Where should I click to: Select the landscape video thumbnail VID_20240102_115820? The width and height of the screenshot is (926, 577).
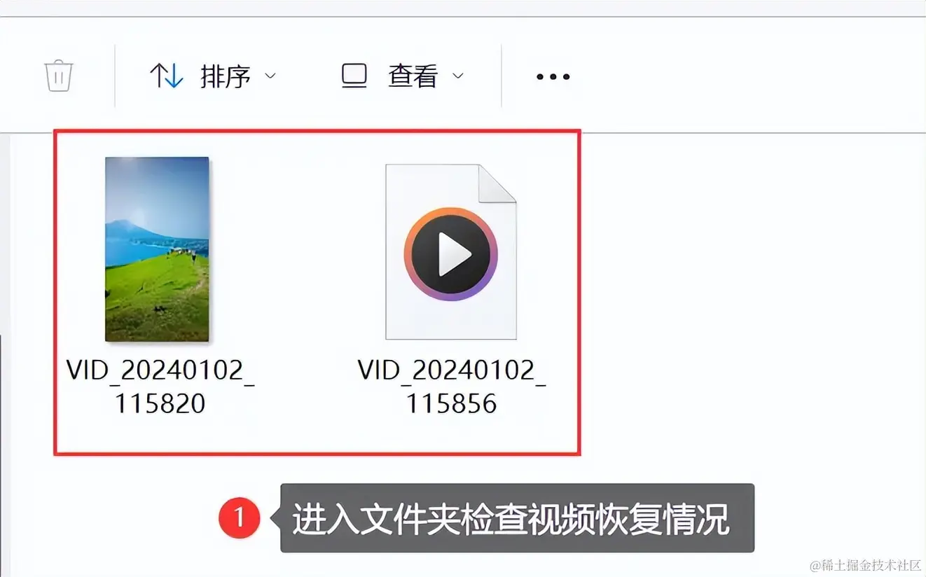157,249
